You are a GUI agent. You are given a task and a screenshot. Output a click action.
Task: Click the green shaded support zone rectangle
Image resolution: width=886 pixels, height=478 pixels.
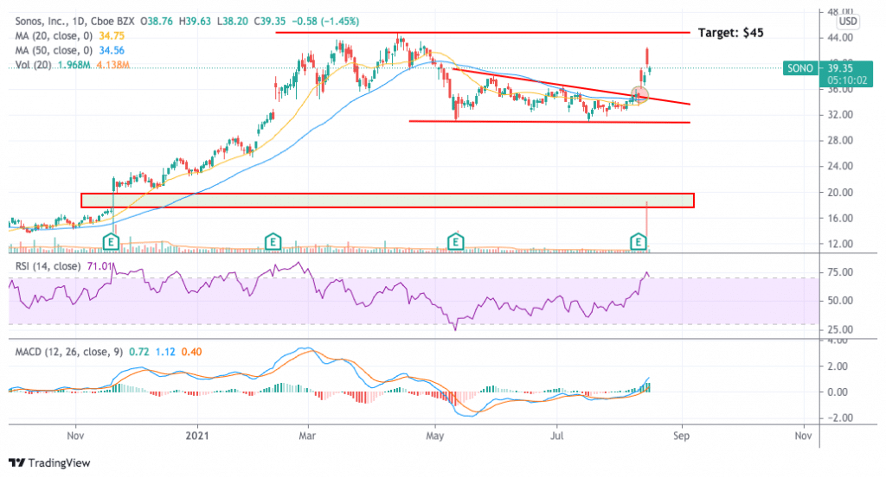tap(388, 201)
